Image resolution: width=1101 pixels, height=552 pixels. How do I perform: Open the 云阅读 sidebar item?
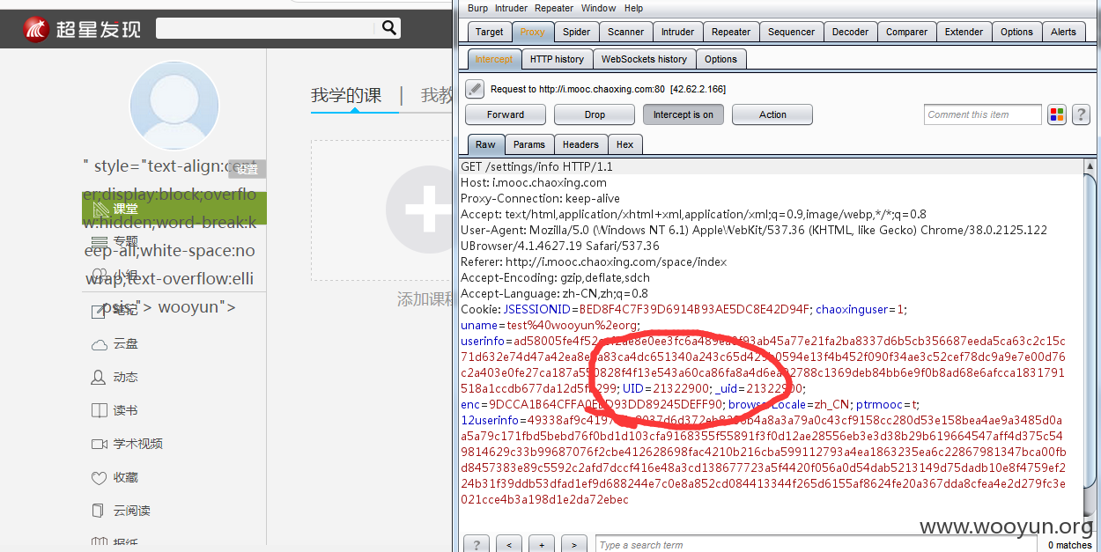point(122,512)
